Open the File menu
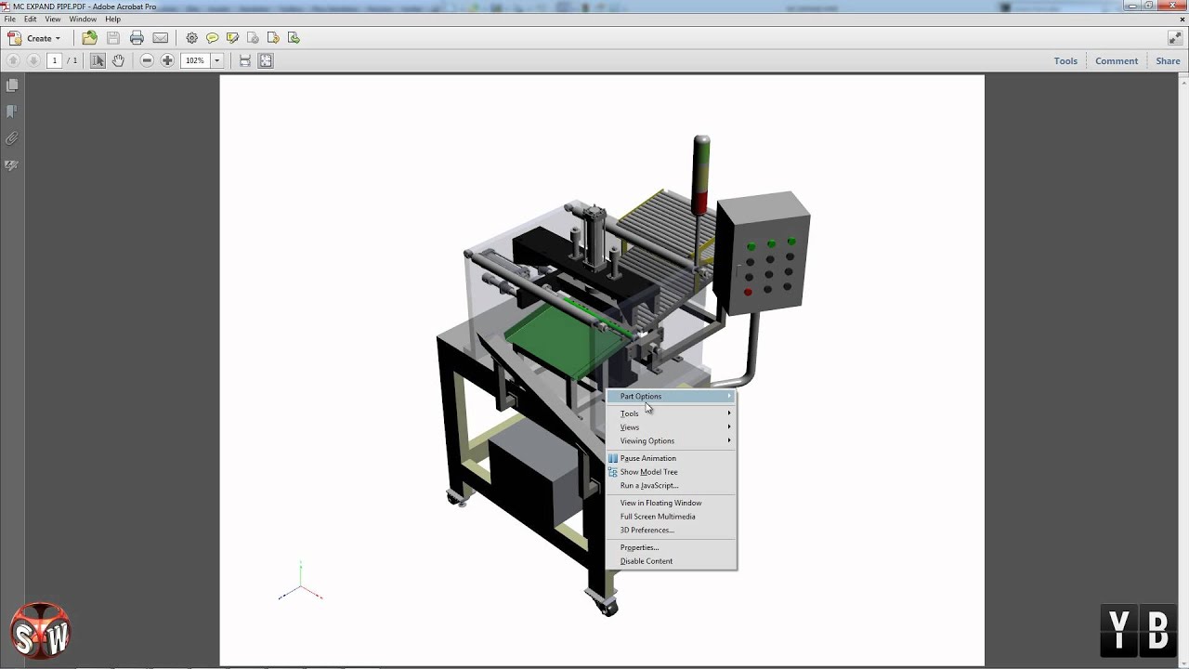 pyautogui.click(x=9, y=19)
